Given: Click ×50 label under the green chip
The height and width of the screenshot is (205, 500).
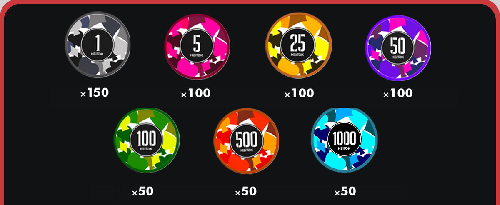Looking at the screenshot, I should point(142,191).
